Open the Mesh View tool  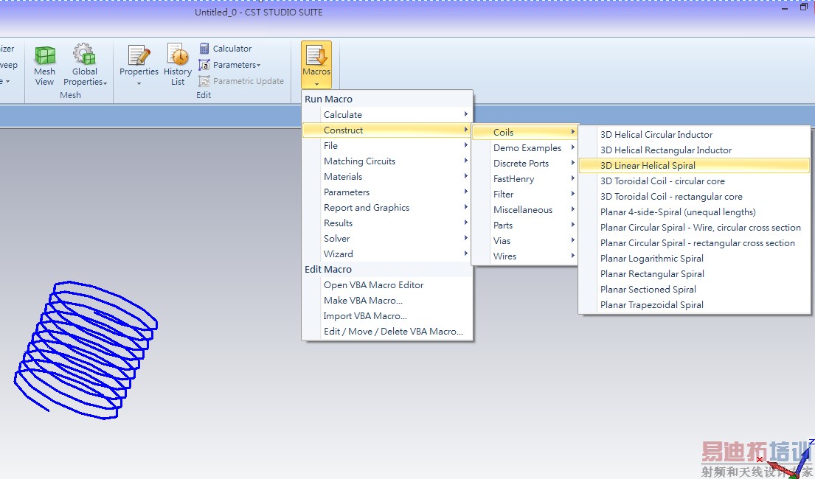45,66
